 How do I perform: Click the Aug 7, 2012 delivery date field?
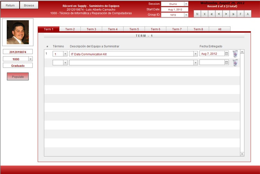(212, 54)
